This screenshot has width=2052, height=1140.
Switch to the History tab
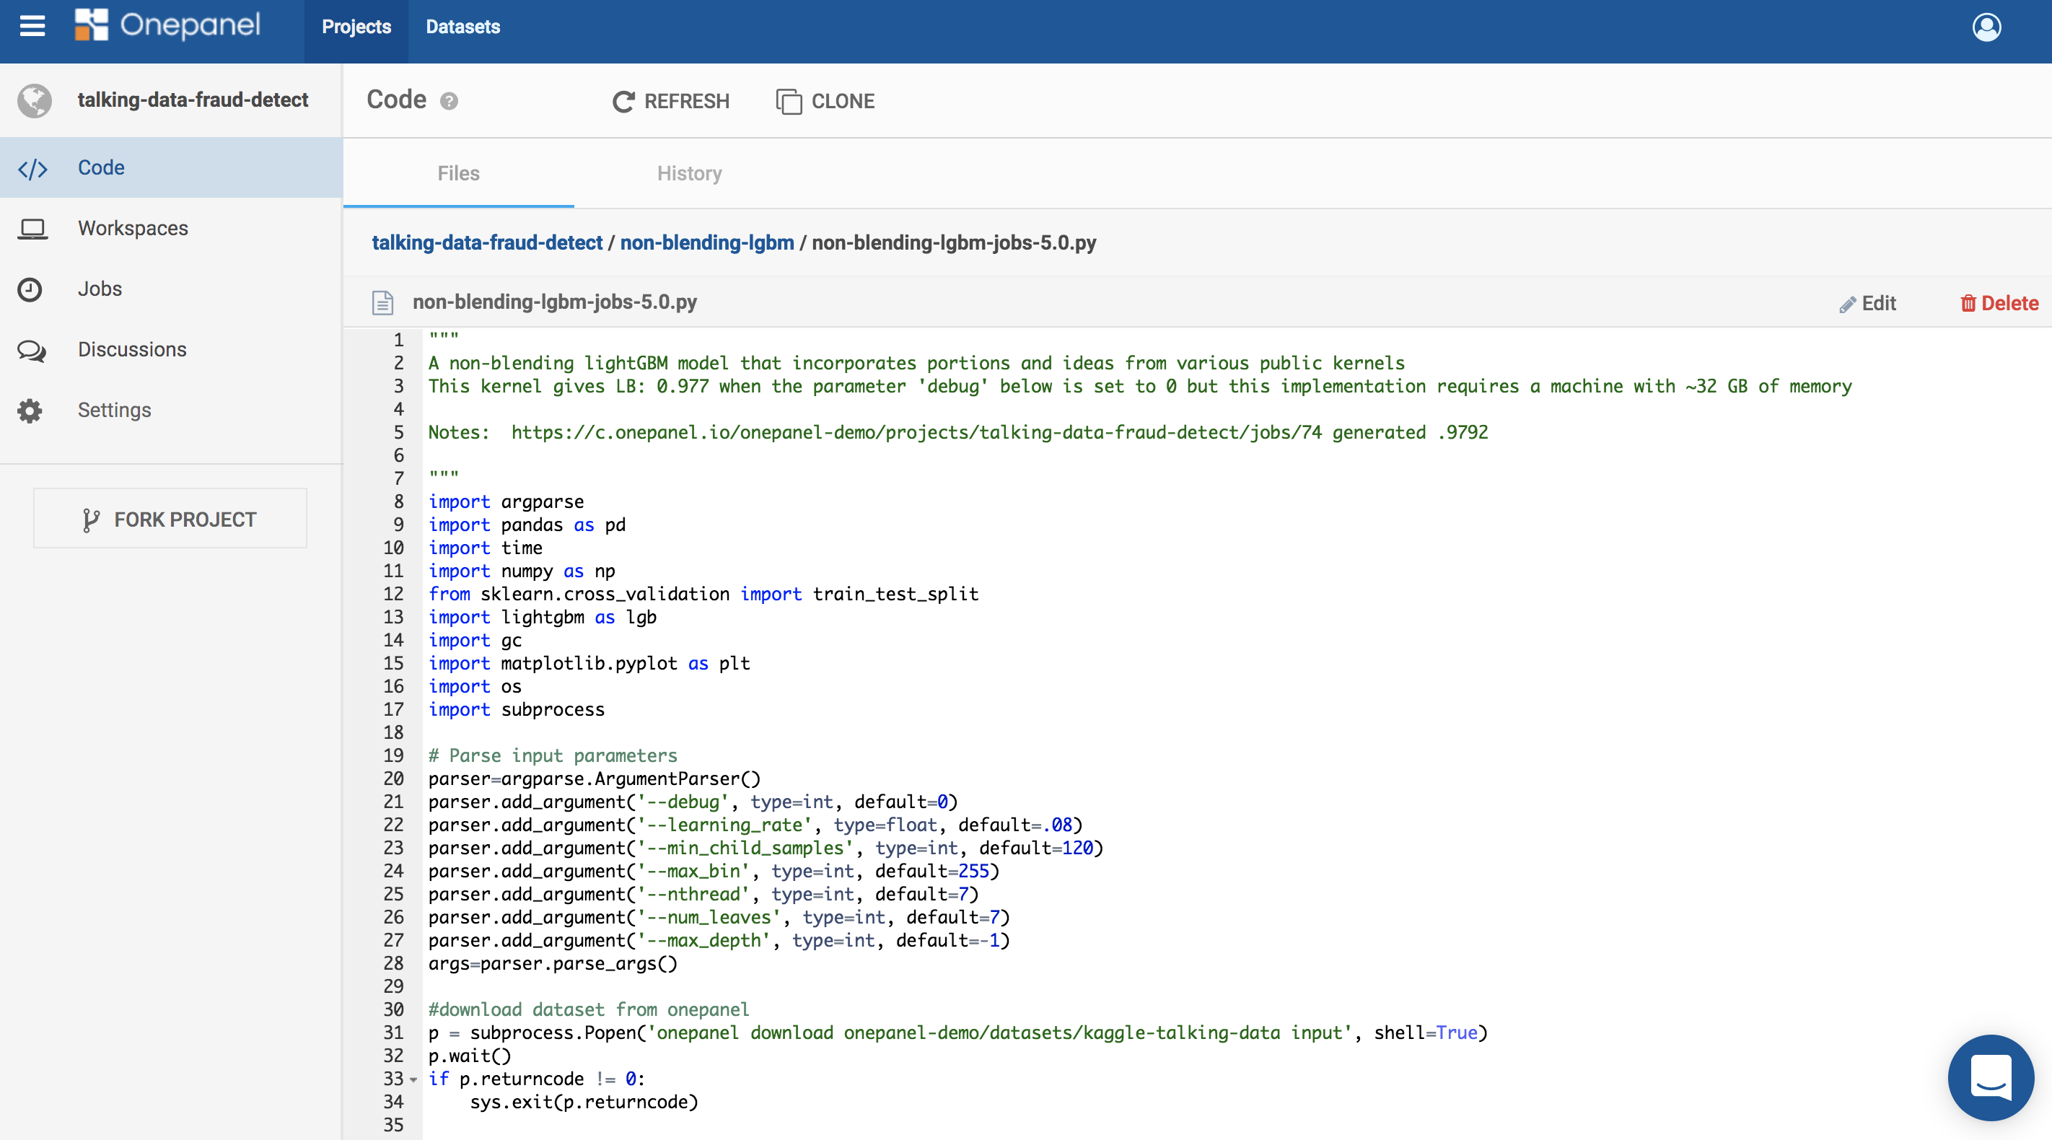tap(689, 174)
